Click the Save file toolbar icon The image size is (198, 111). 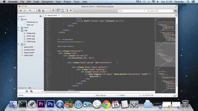coord(47,11)
